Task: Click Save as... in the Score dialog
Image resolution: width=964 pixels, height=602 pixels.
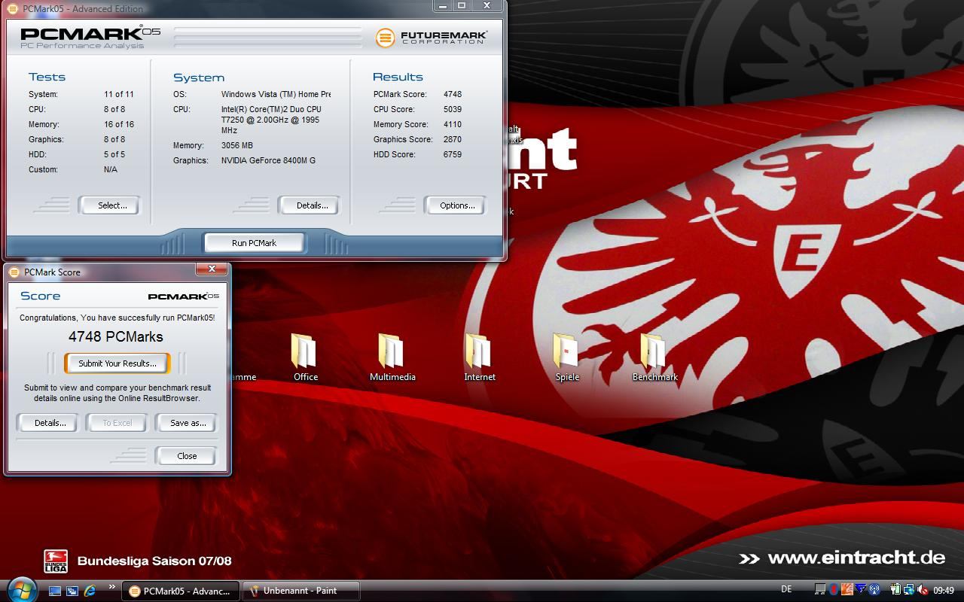Action: click(x=188, y=423)
